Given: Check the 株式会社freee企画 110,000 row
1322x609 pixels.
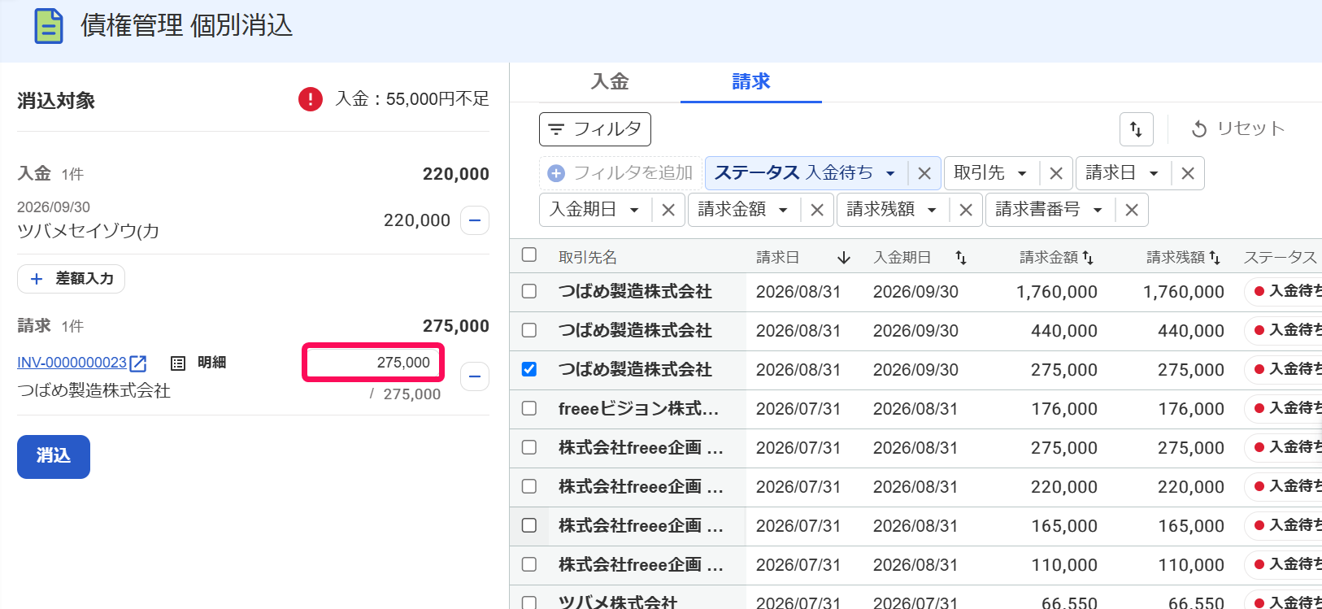Looking at the screenshot, I should (529, 564).
